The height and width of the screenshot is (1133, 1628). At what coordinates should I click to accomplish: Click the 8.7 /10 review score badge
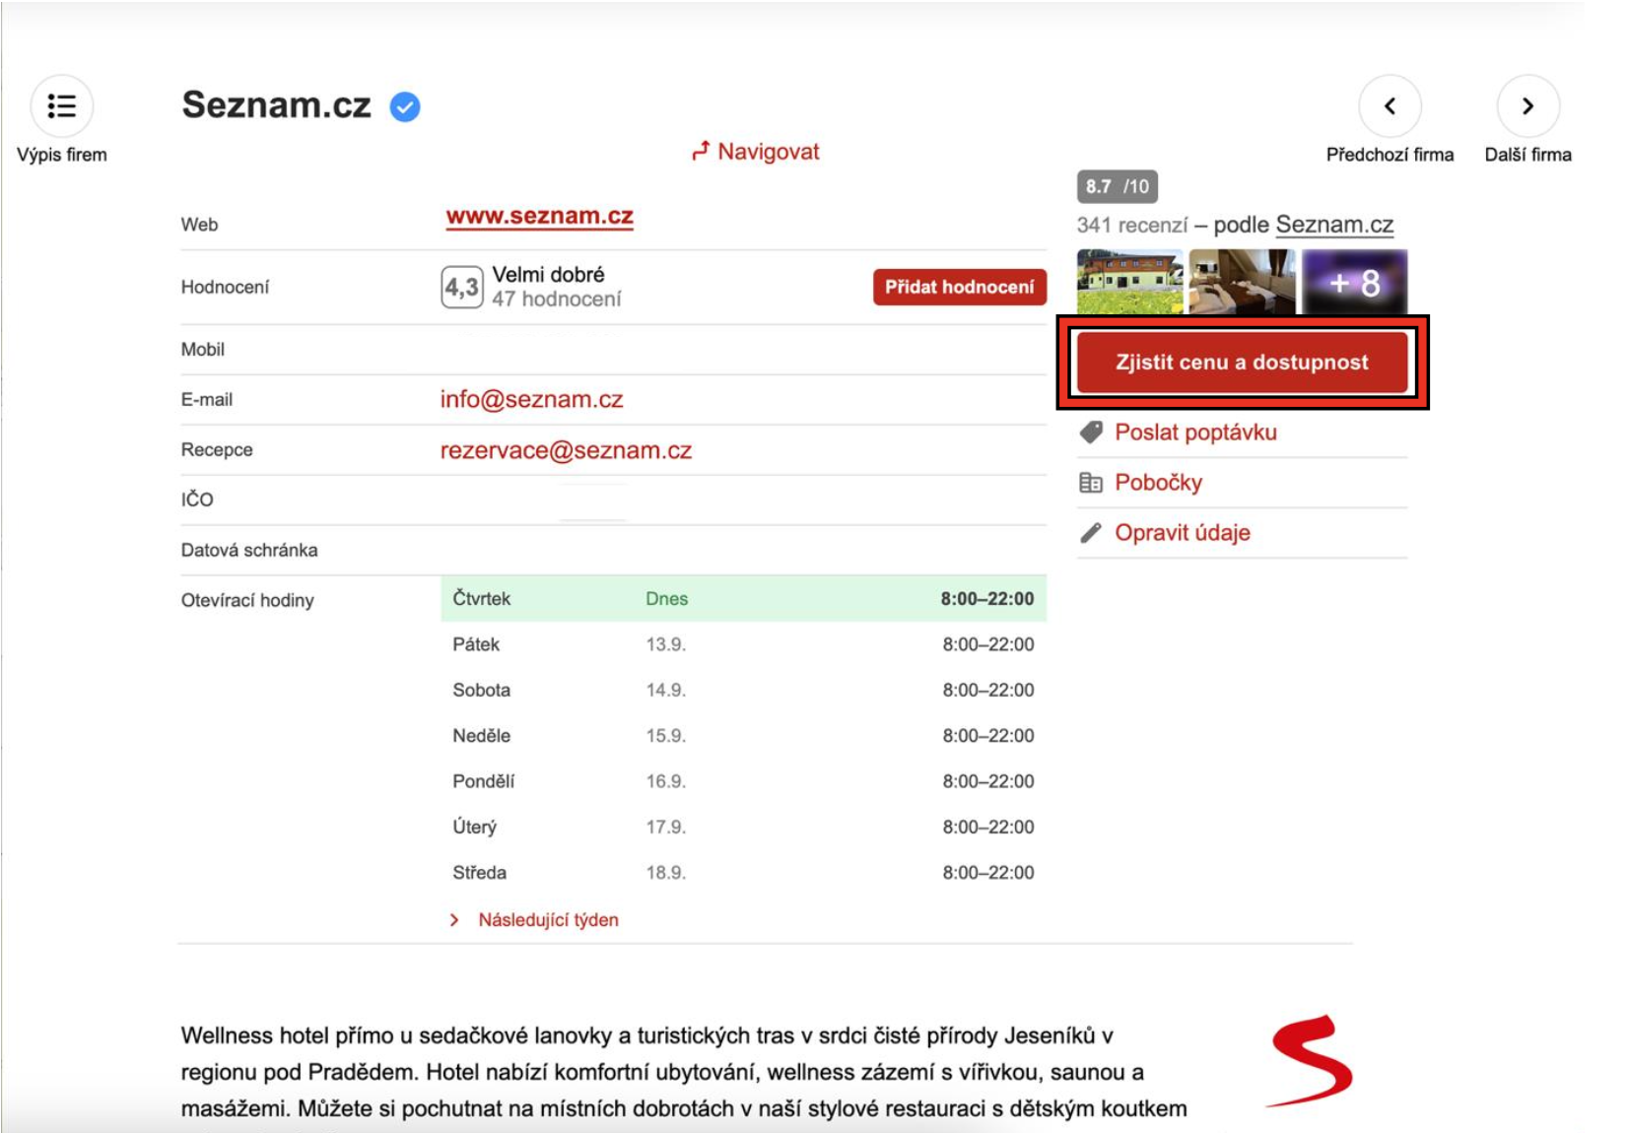click(x=1118, y=186)
